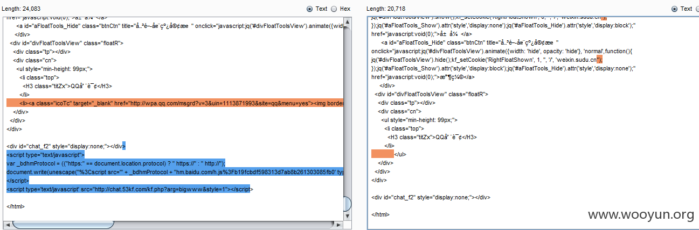
Task: Click left arrow of left pane horizontal scrollbar
Action: coord(6,224)
